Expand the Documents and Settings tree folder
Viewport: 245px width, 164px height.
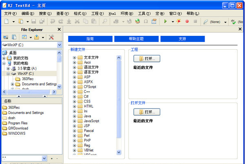[13, 84]
